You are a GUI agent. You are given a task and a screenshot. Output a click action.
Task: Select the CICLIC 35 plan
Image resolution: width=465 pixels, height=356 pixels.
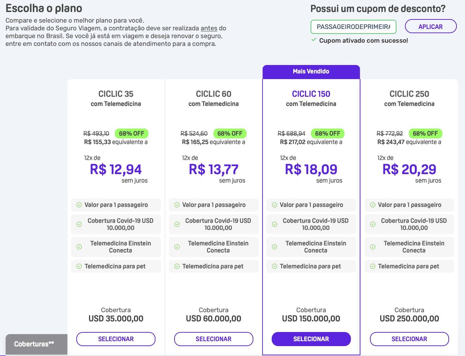pos(116,339)
